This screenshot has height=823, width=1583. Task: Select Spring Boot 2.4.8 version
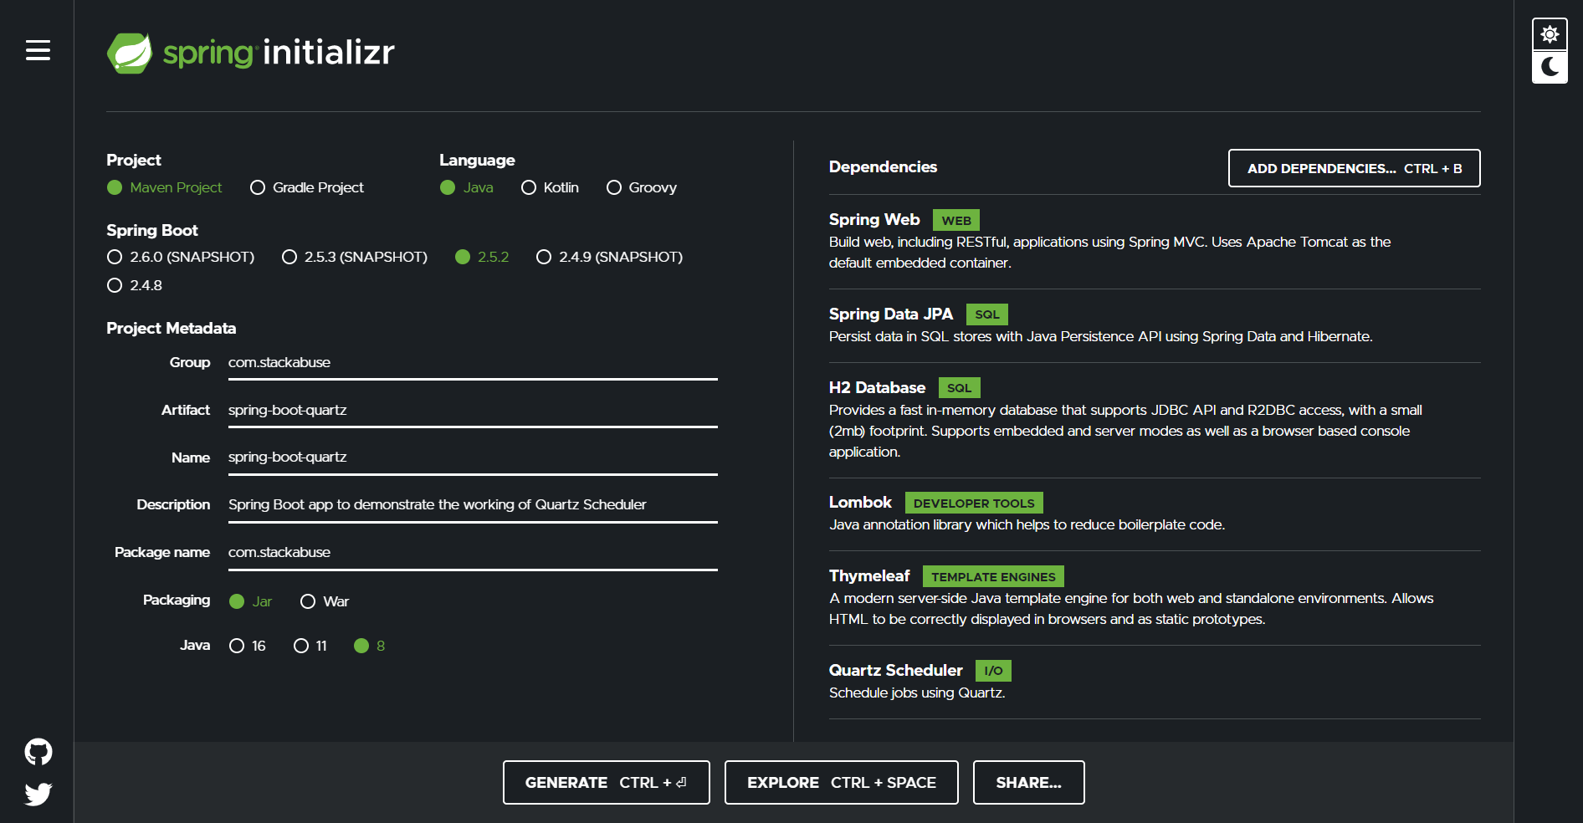tap(135, 285)
